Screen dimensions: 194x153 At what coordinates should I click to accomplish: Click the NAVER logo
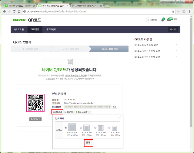(19, 20)
